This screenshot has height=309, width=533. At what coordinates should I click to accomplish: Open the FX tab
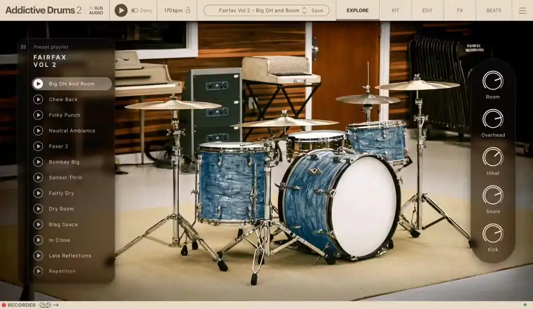pos(460,11)
